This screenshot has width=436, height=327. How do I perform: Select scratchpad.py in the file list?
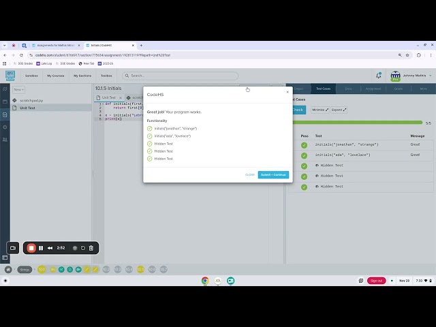31,100
